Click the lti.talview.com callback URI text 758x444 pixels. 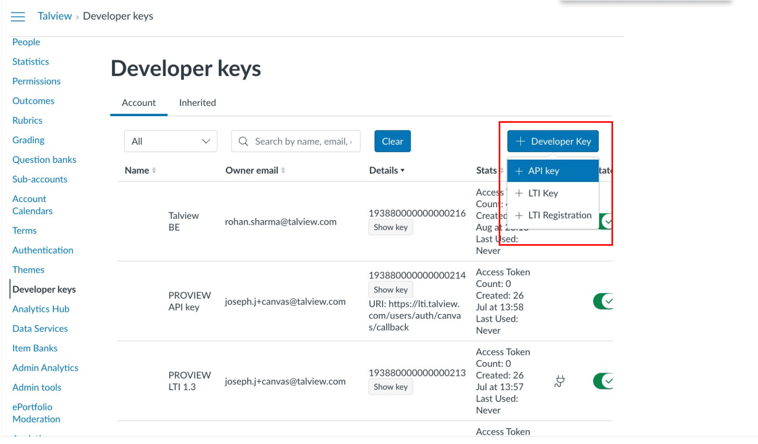415,315
